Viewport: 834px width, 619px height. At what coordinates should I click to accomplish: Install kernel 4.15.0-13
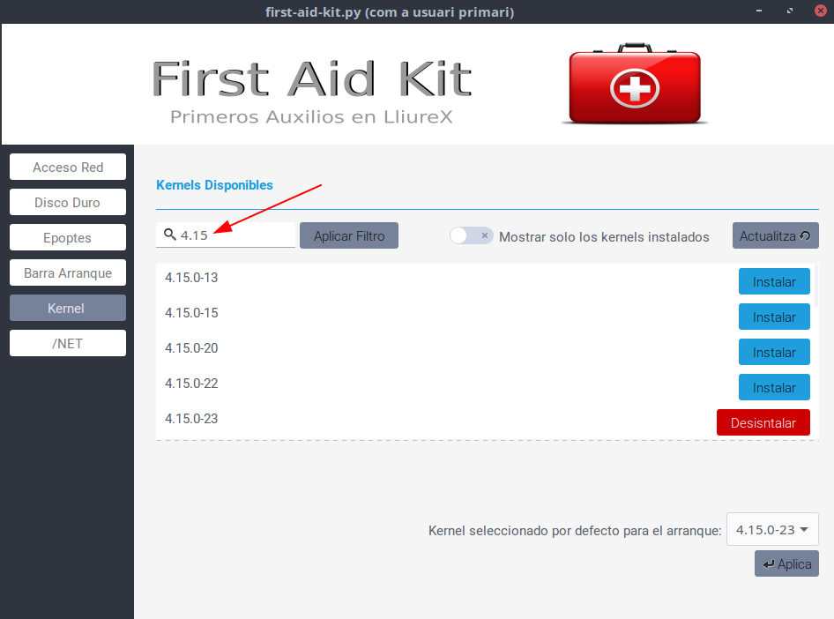click(x=774, y=281)
